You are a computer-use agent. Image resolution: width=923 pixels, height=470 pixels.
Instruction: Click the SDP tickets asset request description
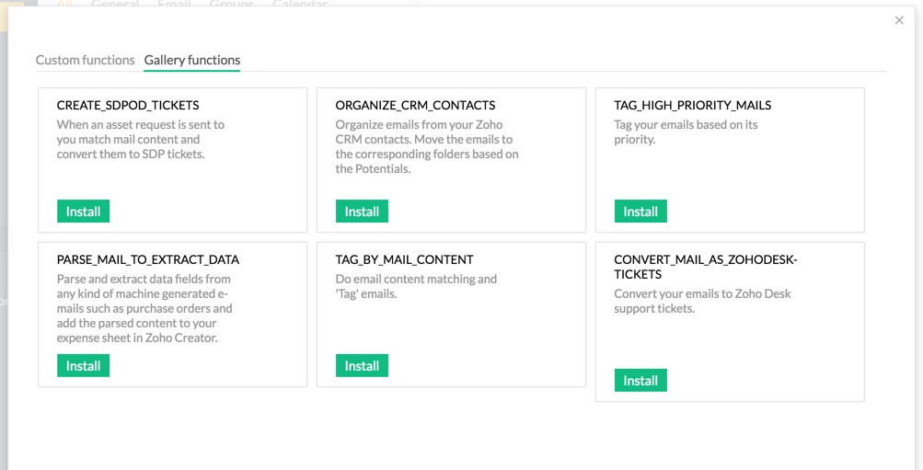(143, 139)
